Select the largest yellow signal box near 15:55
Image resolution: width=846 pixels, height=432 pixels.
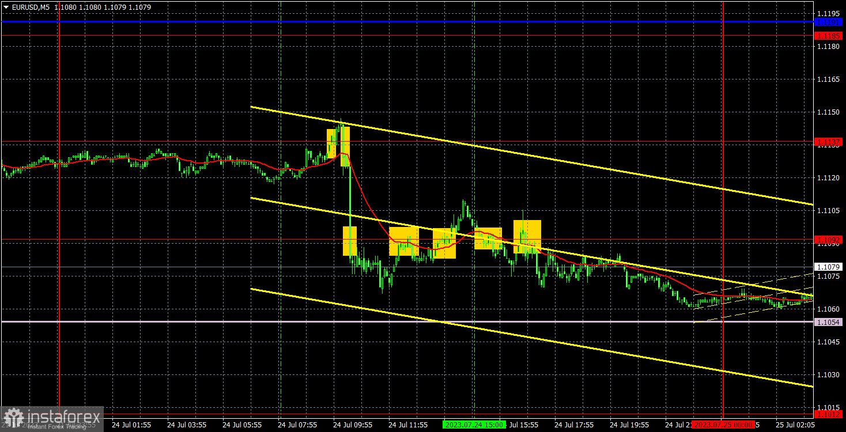pos(527,237)
